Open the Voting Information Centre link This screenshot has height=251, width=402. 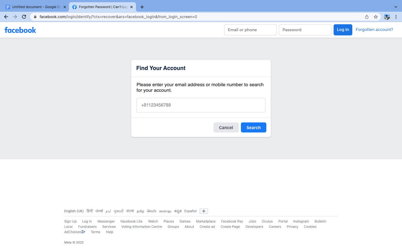(x=142, y=227)
